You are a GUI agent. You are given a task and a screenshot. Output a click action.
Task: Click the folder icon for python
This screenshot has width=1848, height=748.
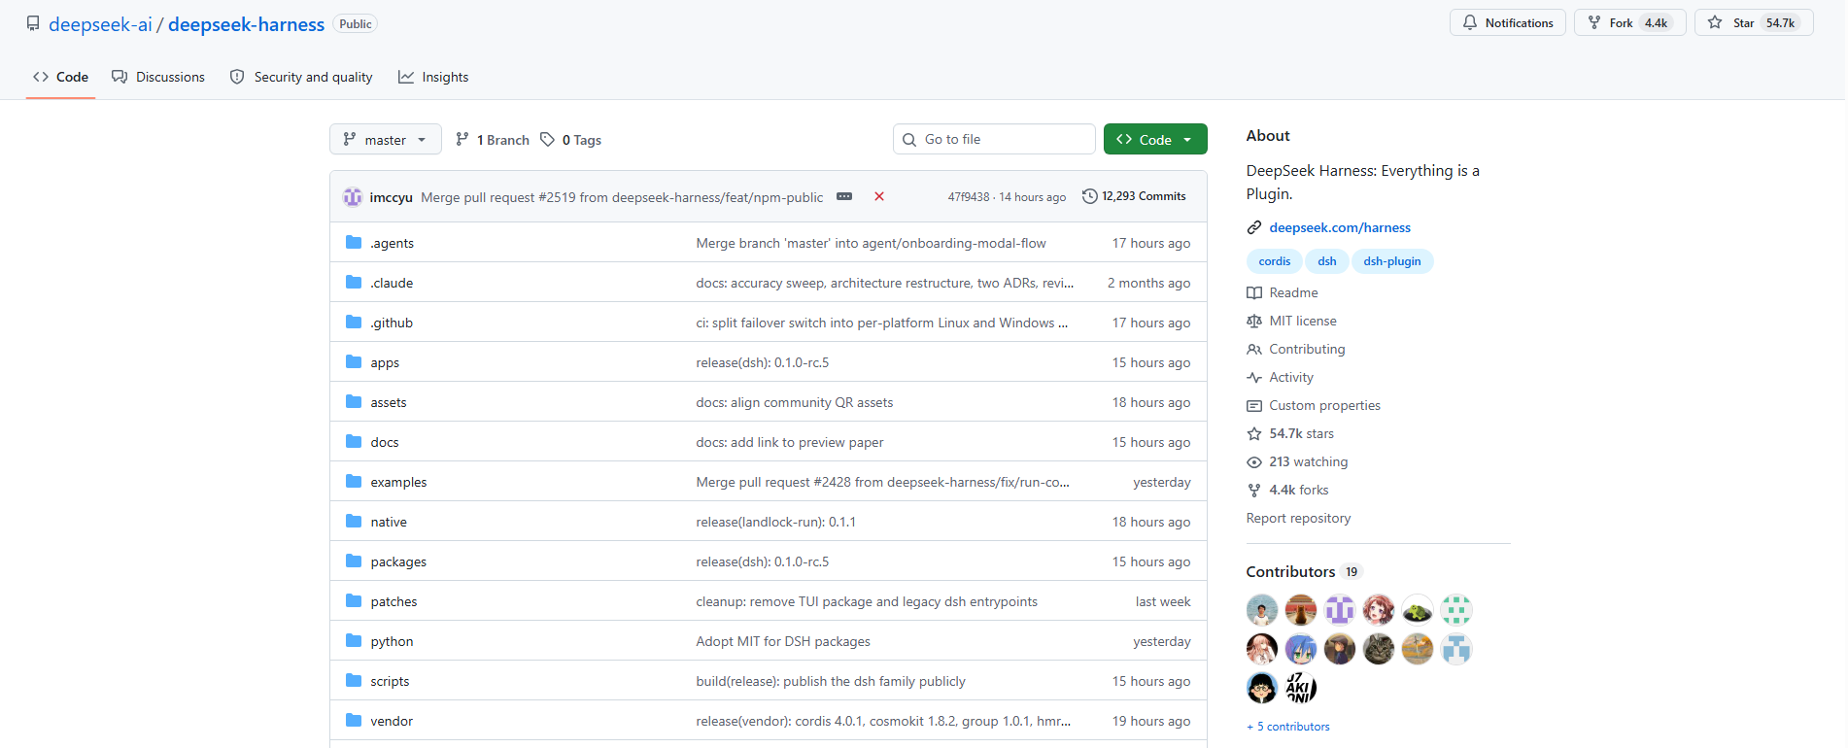(x=354, y=641)
